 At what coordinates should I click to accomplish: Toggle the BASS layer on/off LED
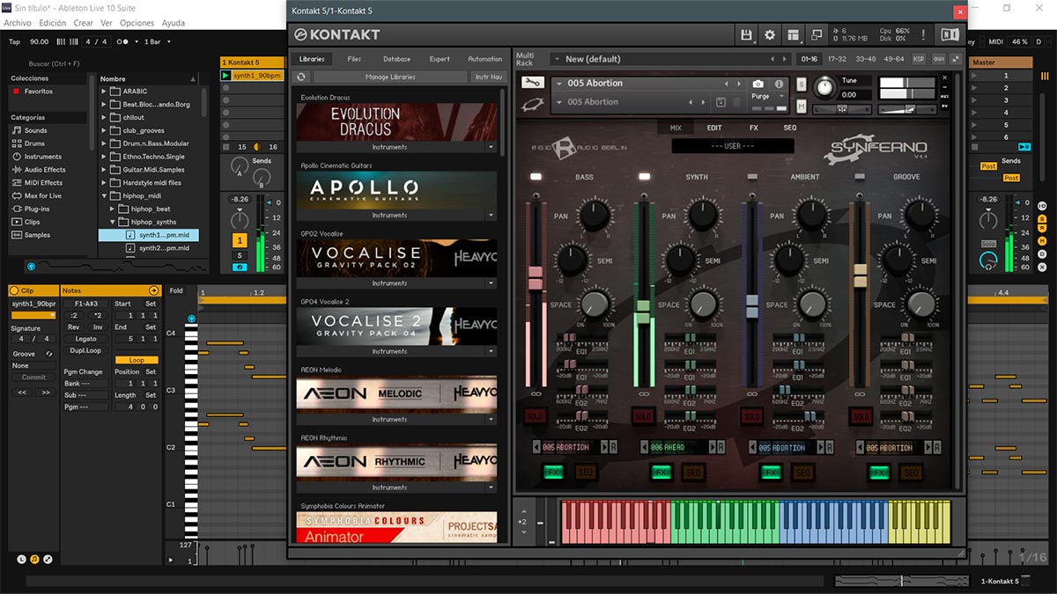pos(536,177)
